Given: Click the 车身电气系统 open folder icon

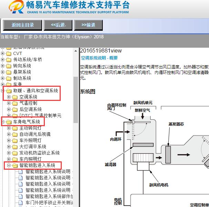Looking at the screenshot, I should (x=9, y=122).
